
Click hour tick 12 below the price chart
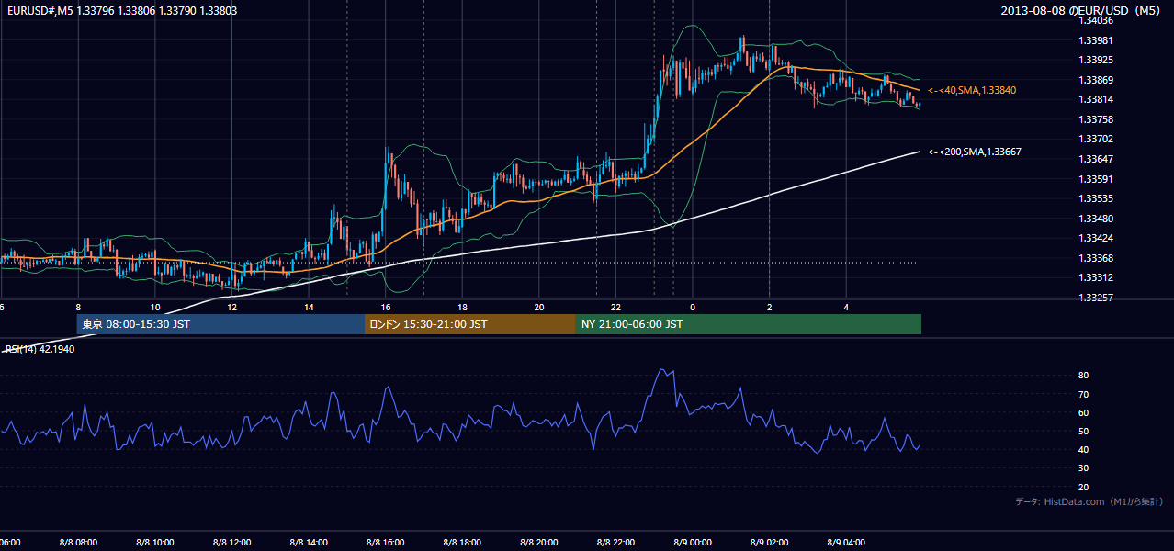(x=231, y=307)
